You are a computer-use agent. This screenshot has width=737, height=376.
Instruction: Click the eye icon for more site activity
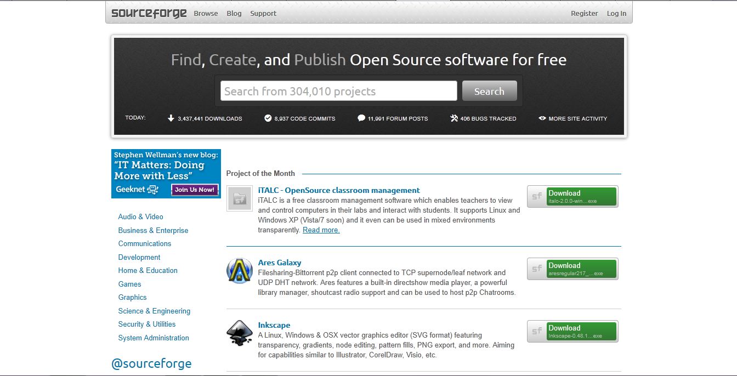pos(542,118)
